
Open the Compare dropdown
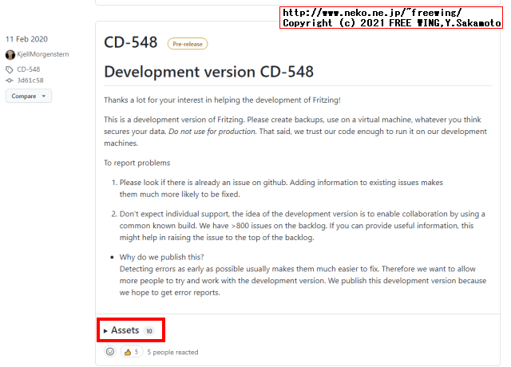29,96
